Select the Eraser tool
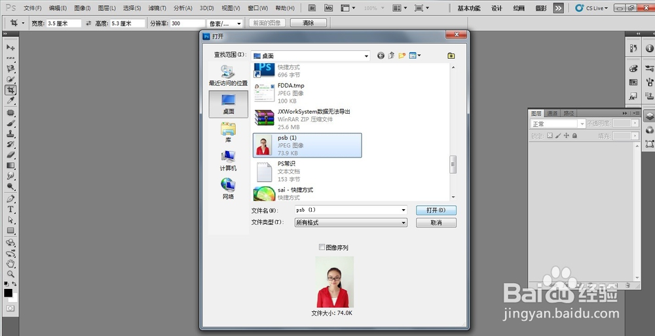This screenshot has height=336, width=655. 10,155
